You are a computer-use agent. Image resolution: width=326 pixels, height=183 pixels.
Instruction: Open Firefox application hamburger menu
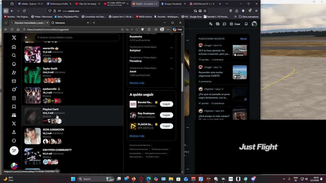[x=256, y=11]
